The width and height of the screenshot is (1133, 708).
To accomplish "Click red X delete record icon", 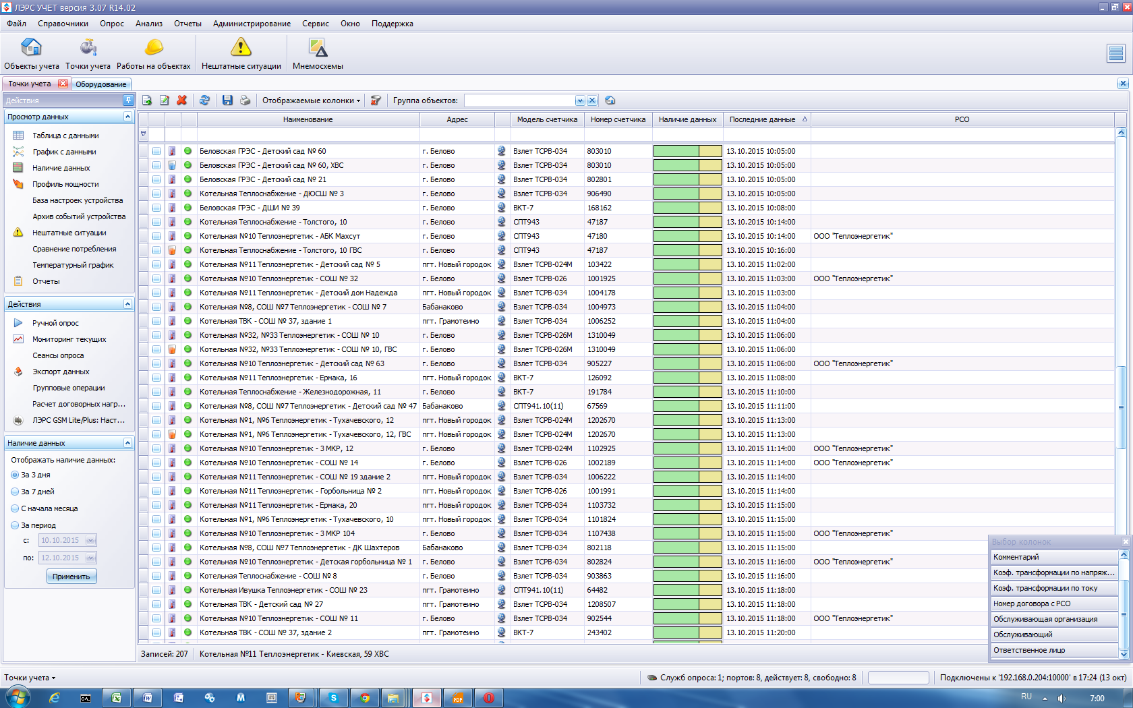I will [x=181, y=100].
